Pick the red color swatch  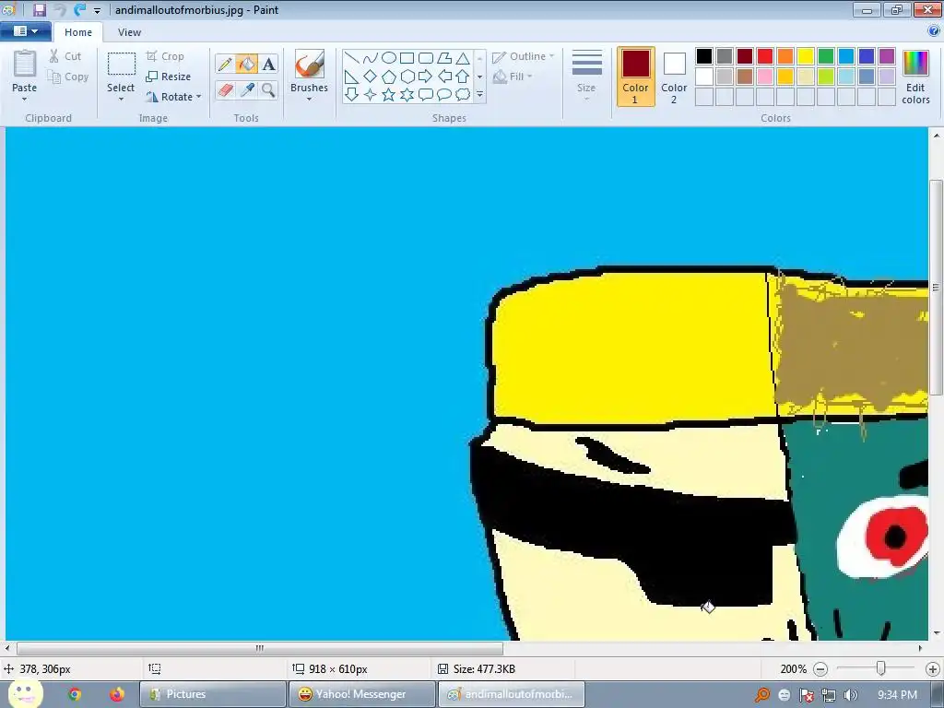click(x=765, y=56)
